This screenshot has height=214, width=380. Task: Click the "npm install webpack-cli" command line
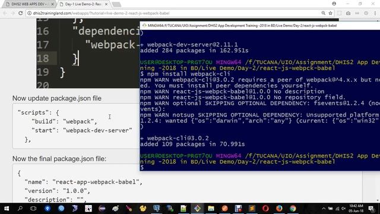(185, 74)
